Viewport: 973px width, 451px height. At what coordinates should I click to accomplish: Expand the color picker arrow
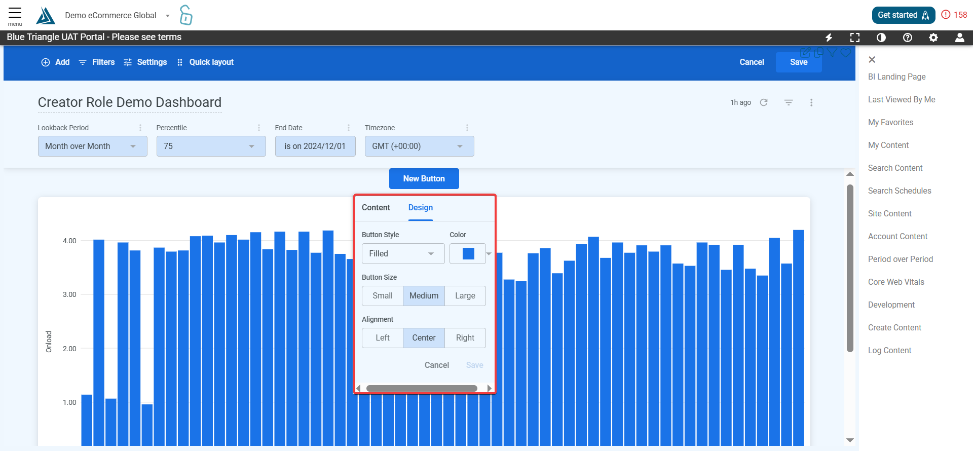coord(489,253)
